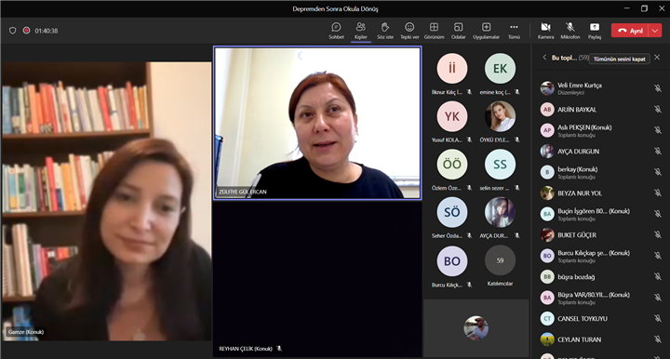The image size is (670, 359).
Task: Select the İlknur Kılıç avatar tile
Action: coord(452,68)
